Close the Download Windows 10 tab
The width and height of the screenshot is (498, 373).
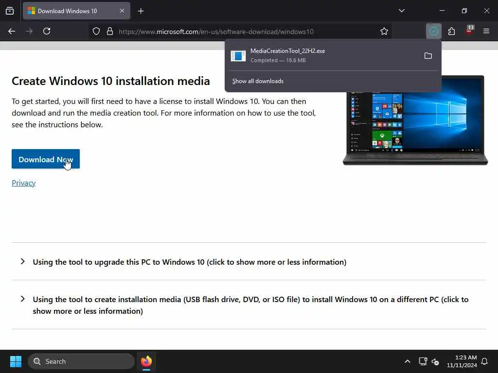click(x=122, y=11)
